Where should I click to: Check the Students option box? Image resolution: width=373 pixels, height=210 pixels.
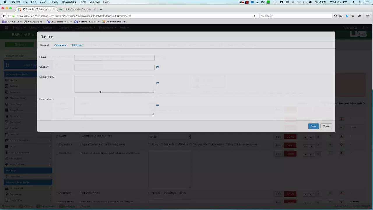(x=162, y=145)
